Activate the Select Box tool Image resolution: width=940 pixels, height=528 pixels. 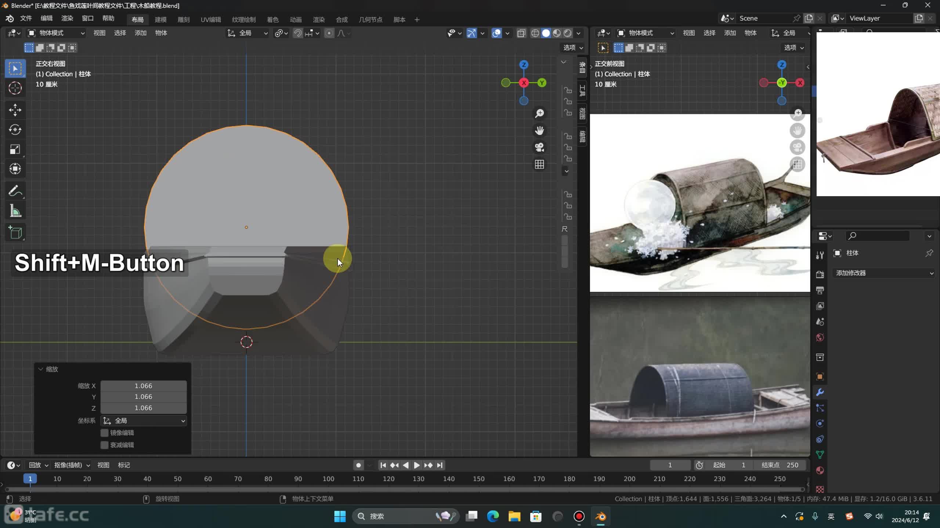(15, 68)
